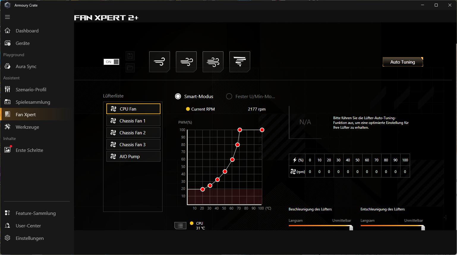Select the Smart-Modus radio button
Screen dimensions: 457x255
pos(178,96)
